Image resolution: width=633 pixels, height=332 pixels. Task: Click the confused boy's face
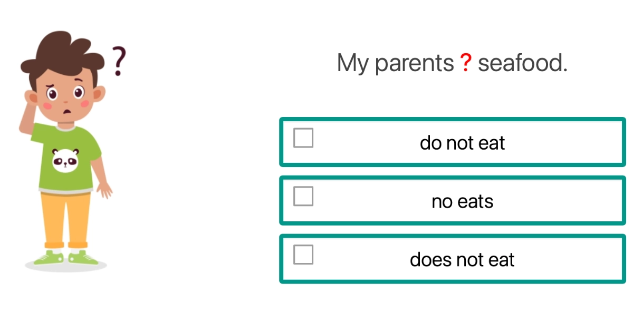coord(65,97)
